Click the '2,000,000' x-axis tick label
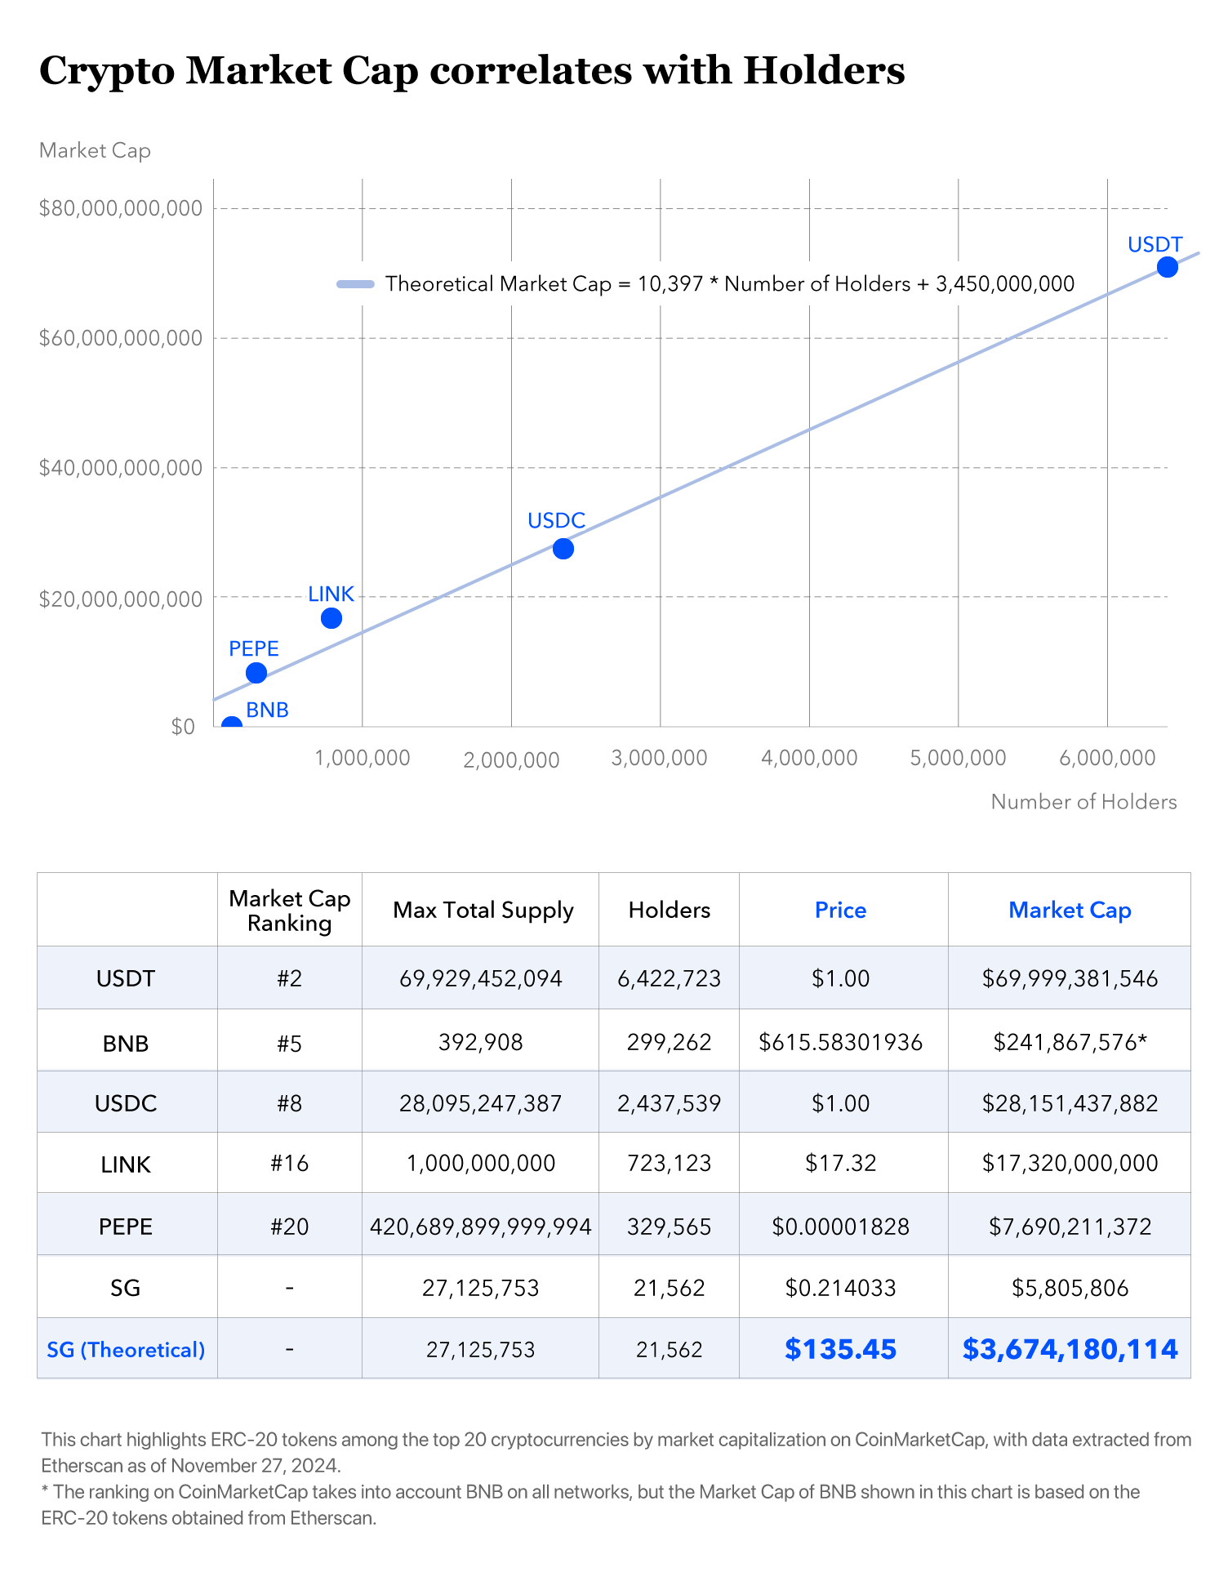 511,760
